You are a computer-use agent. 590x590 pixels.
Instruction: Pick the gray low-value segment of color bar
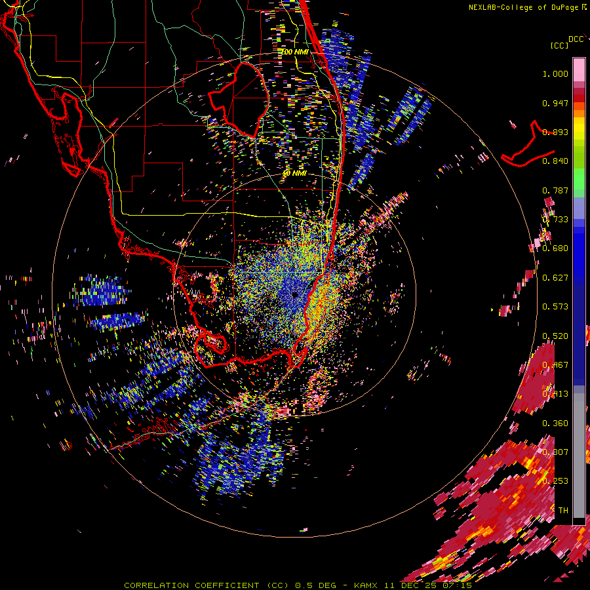point(579,456)
